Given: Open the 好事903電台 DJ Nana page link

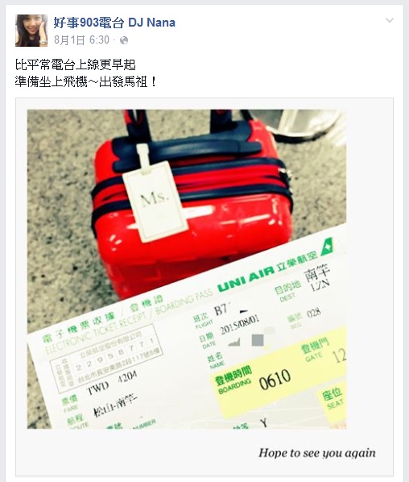Looking at the screenshot, I should (114, 23).
